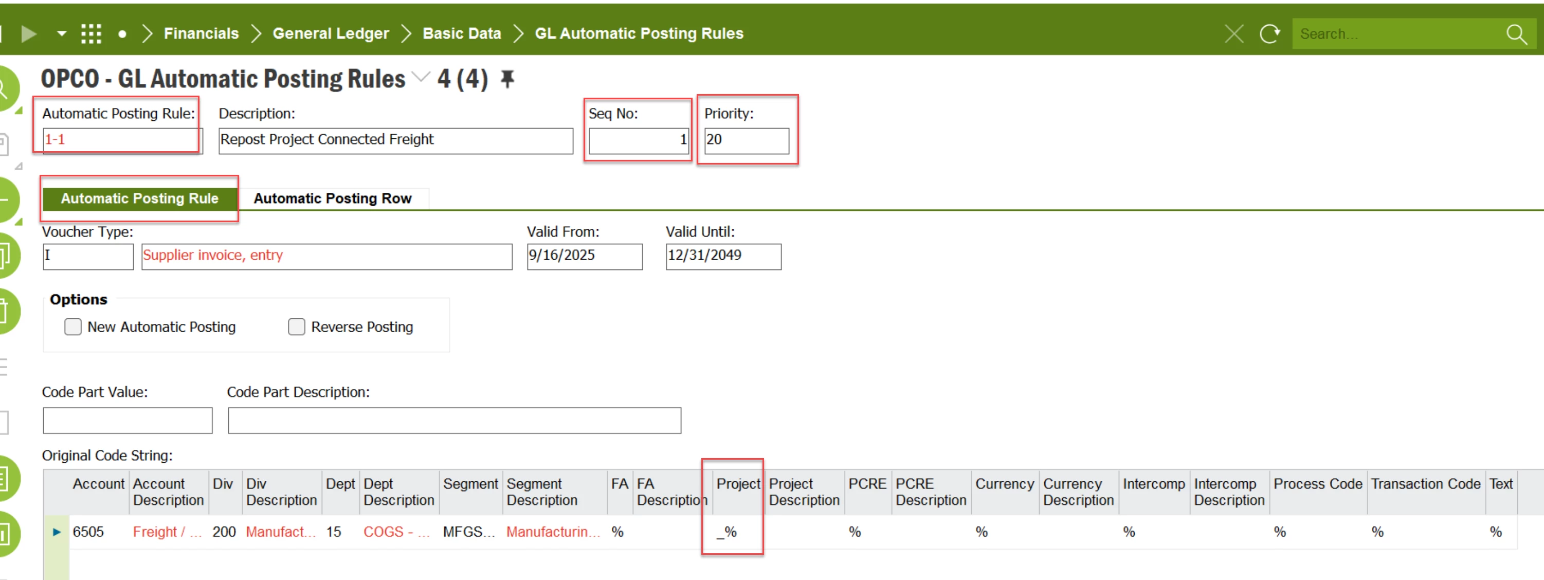Image resolution: width=1544 pixels, height=580 pixels.
Task: Expand the page title dropdown chevron
Action: pyautogui.click(x=422, y=77)
